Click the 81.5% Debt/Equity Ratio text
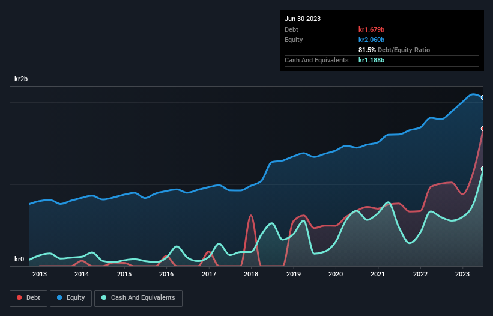Image resolution: width=493 pixels, height=316 pixels. pos(394,50)
